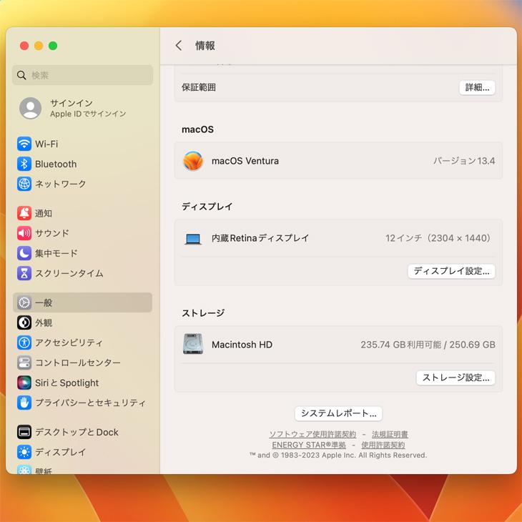
Task: Open ENERGY STAR®準拠 link
Action: (309, 445)
